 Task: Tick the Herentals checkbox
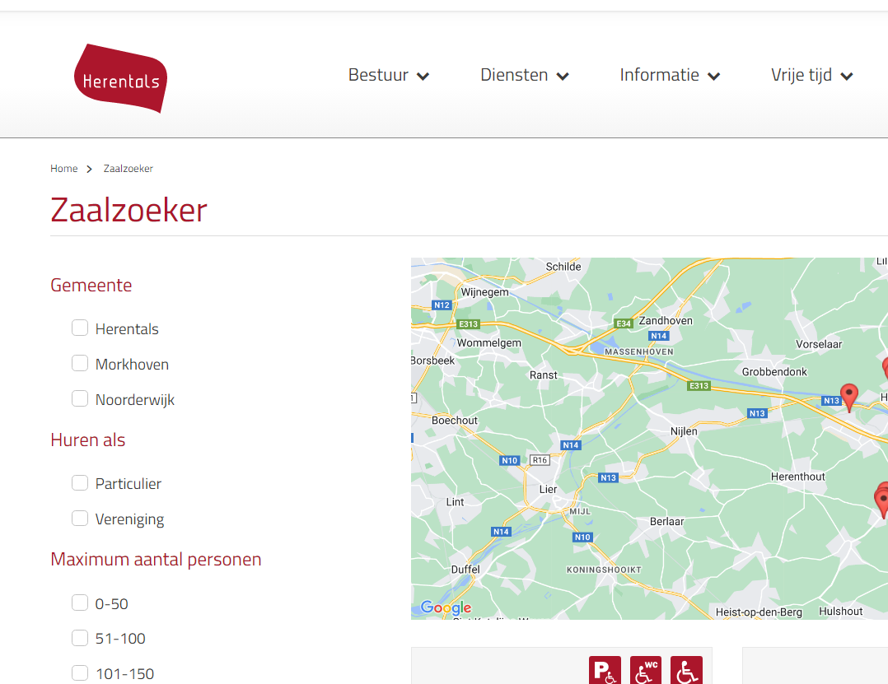pos(80,328)
